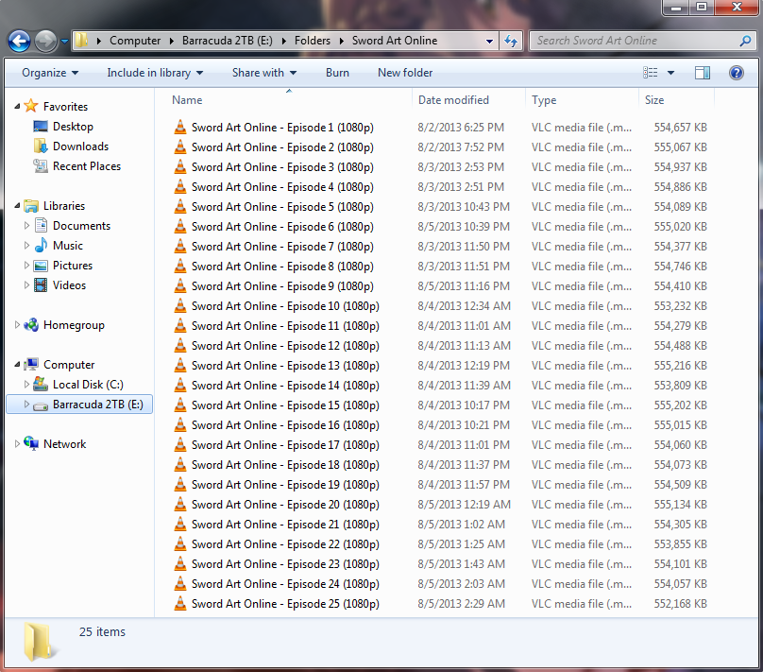This screenshot has height=672, width=763.
Task: Click VLC cone icon for Episode 5
Action: click(x=180, y=206)
